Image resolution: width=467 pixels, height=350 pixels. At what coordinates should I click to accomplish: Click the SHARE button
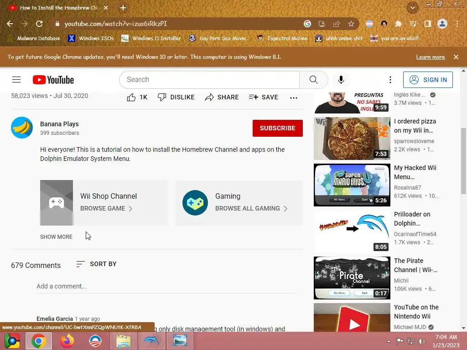222,98
